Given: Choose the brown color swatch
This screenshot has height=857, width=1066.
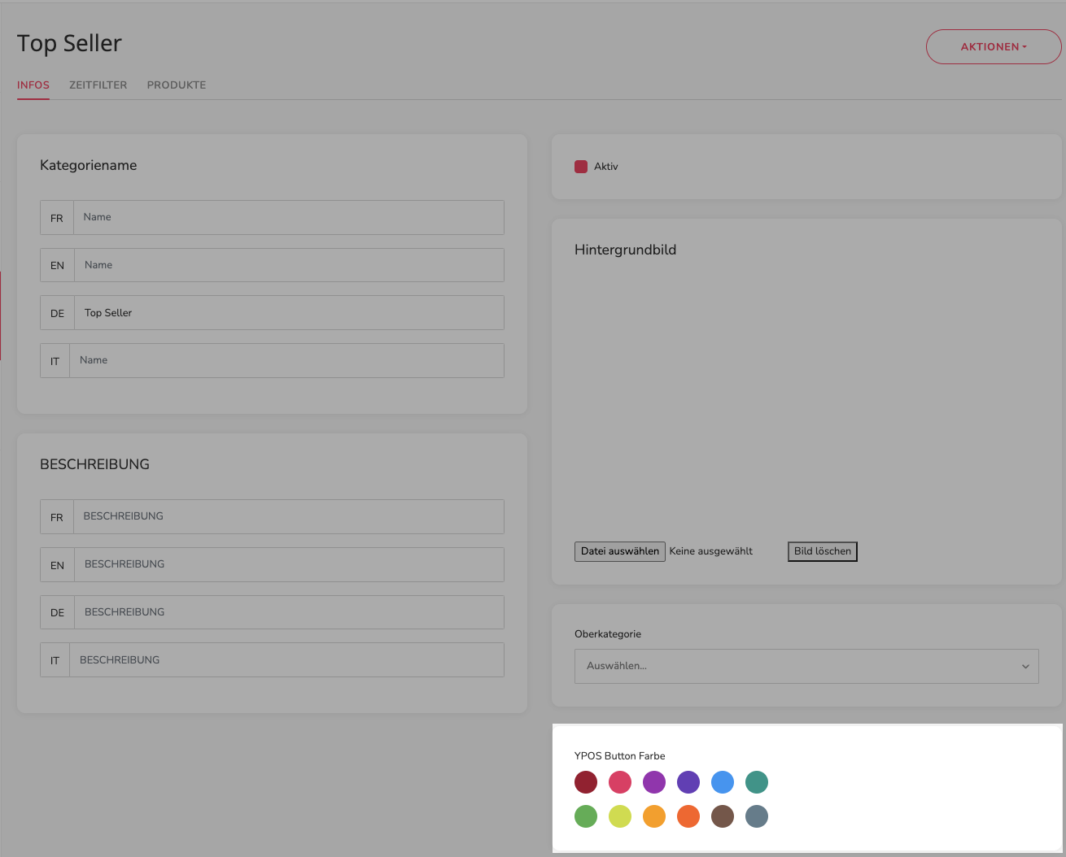Looking at the screenshot, I should point(723,816).
